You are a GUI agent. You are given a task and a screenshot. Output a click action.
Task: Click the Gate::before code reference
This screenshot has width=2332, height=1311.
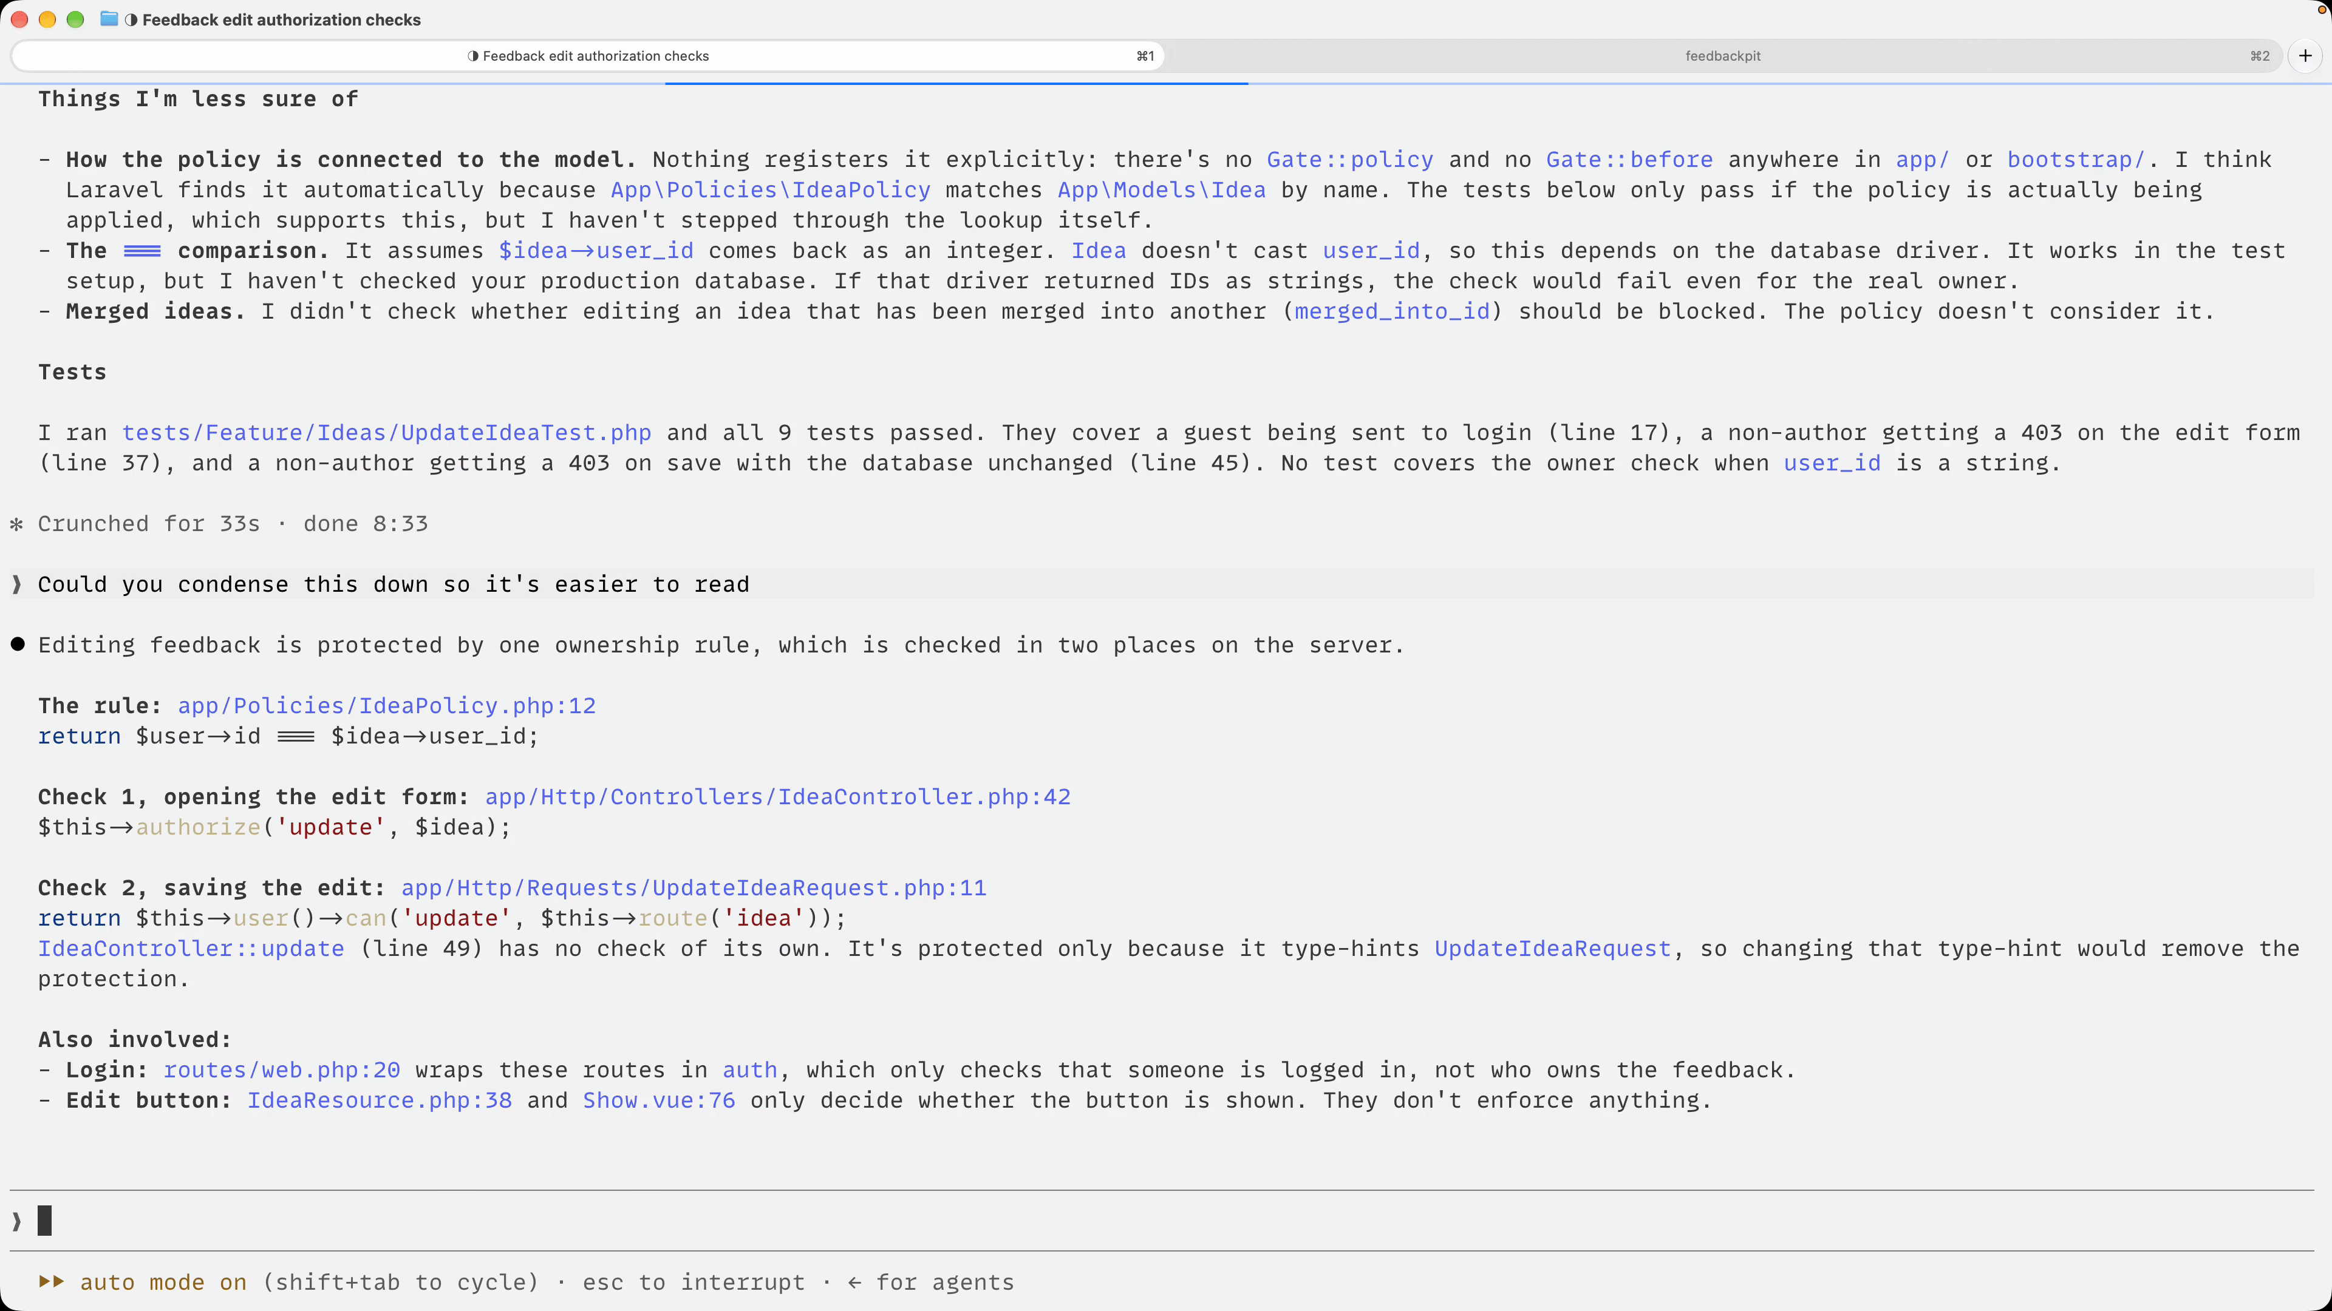tap(1629, 159)
